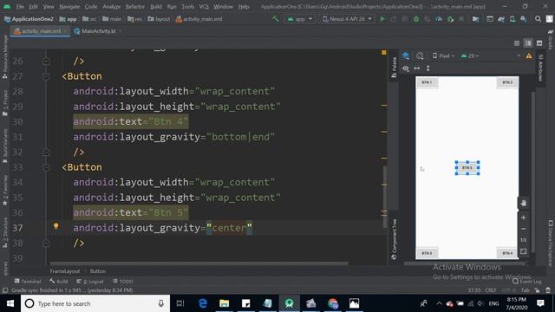The image size is (555, 312).
Task: Click the horizontal expand arrows icon
Action: (x=417, y=68)
